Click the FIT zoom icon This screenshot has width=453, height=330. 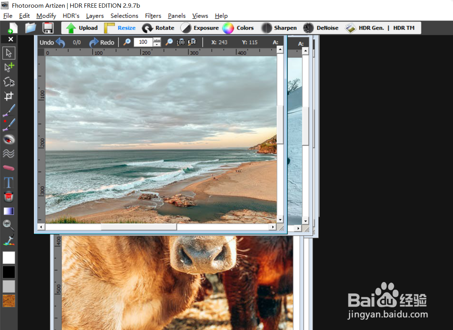point(192,42)
